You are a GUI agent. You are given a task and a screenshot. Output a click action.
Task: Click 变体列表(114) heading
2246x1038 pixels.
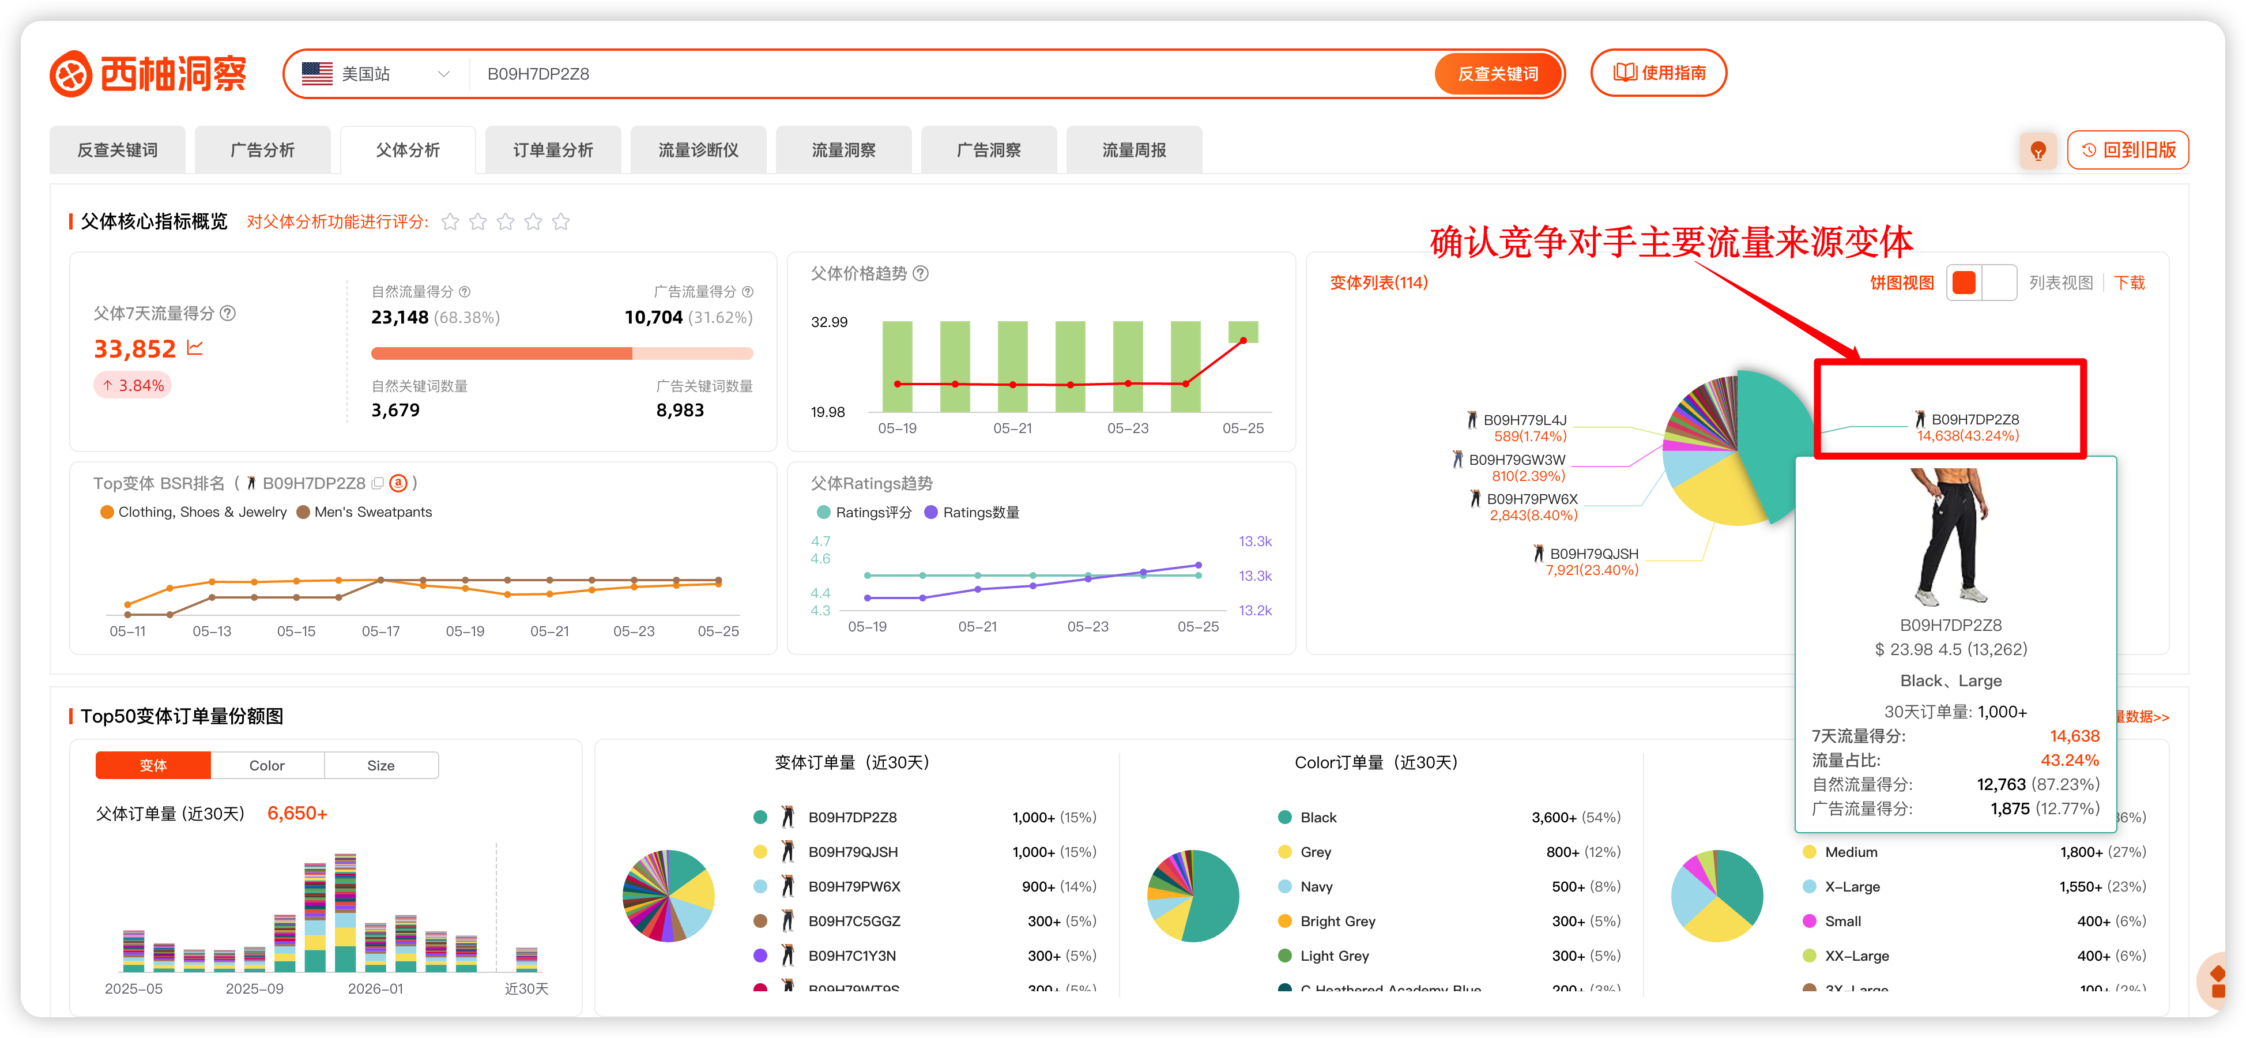[1378, 283]
